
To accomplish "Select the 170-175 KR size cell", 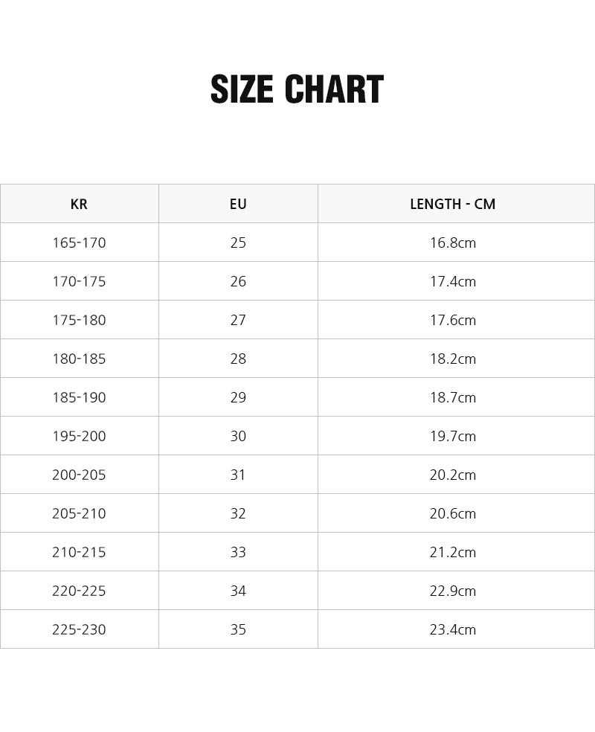I will [79, 281].
